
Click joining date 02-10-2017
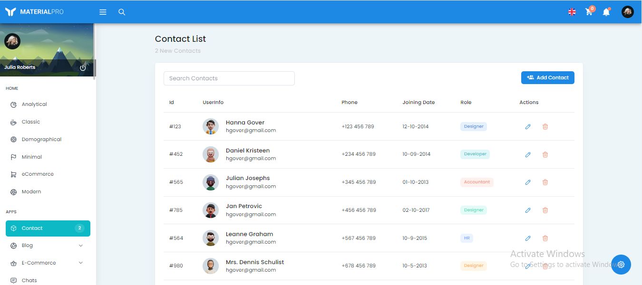[x=416, y=210]
